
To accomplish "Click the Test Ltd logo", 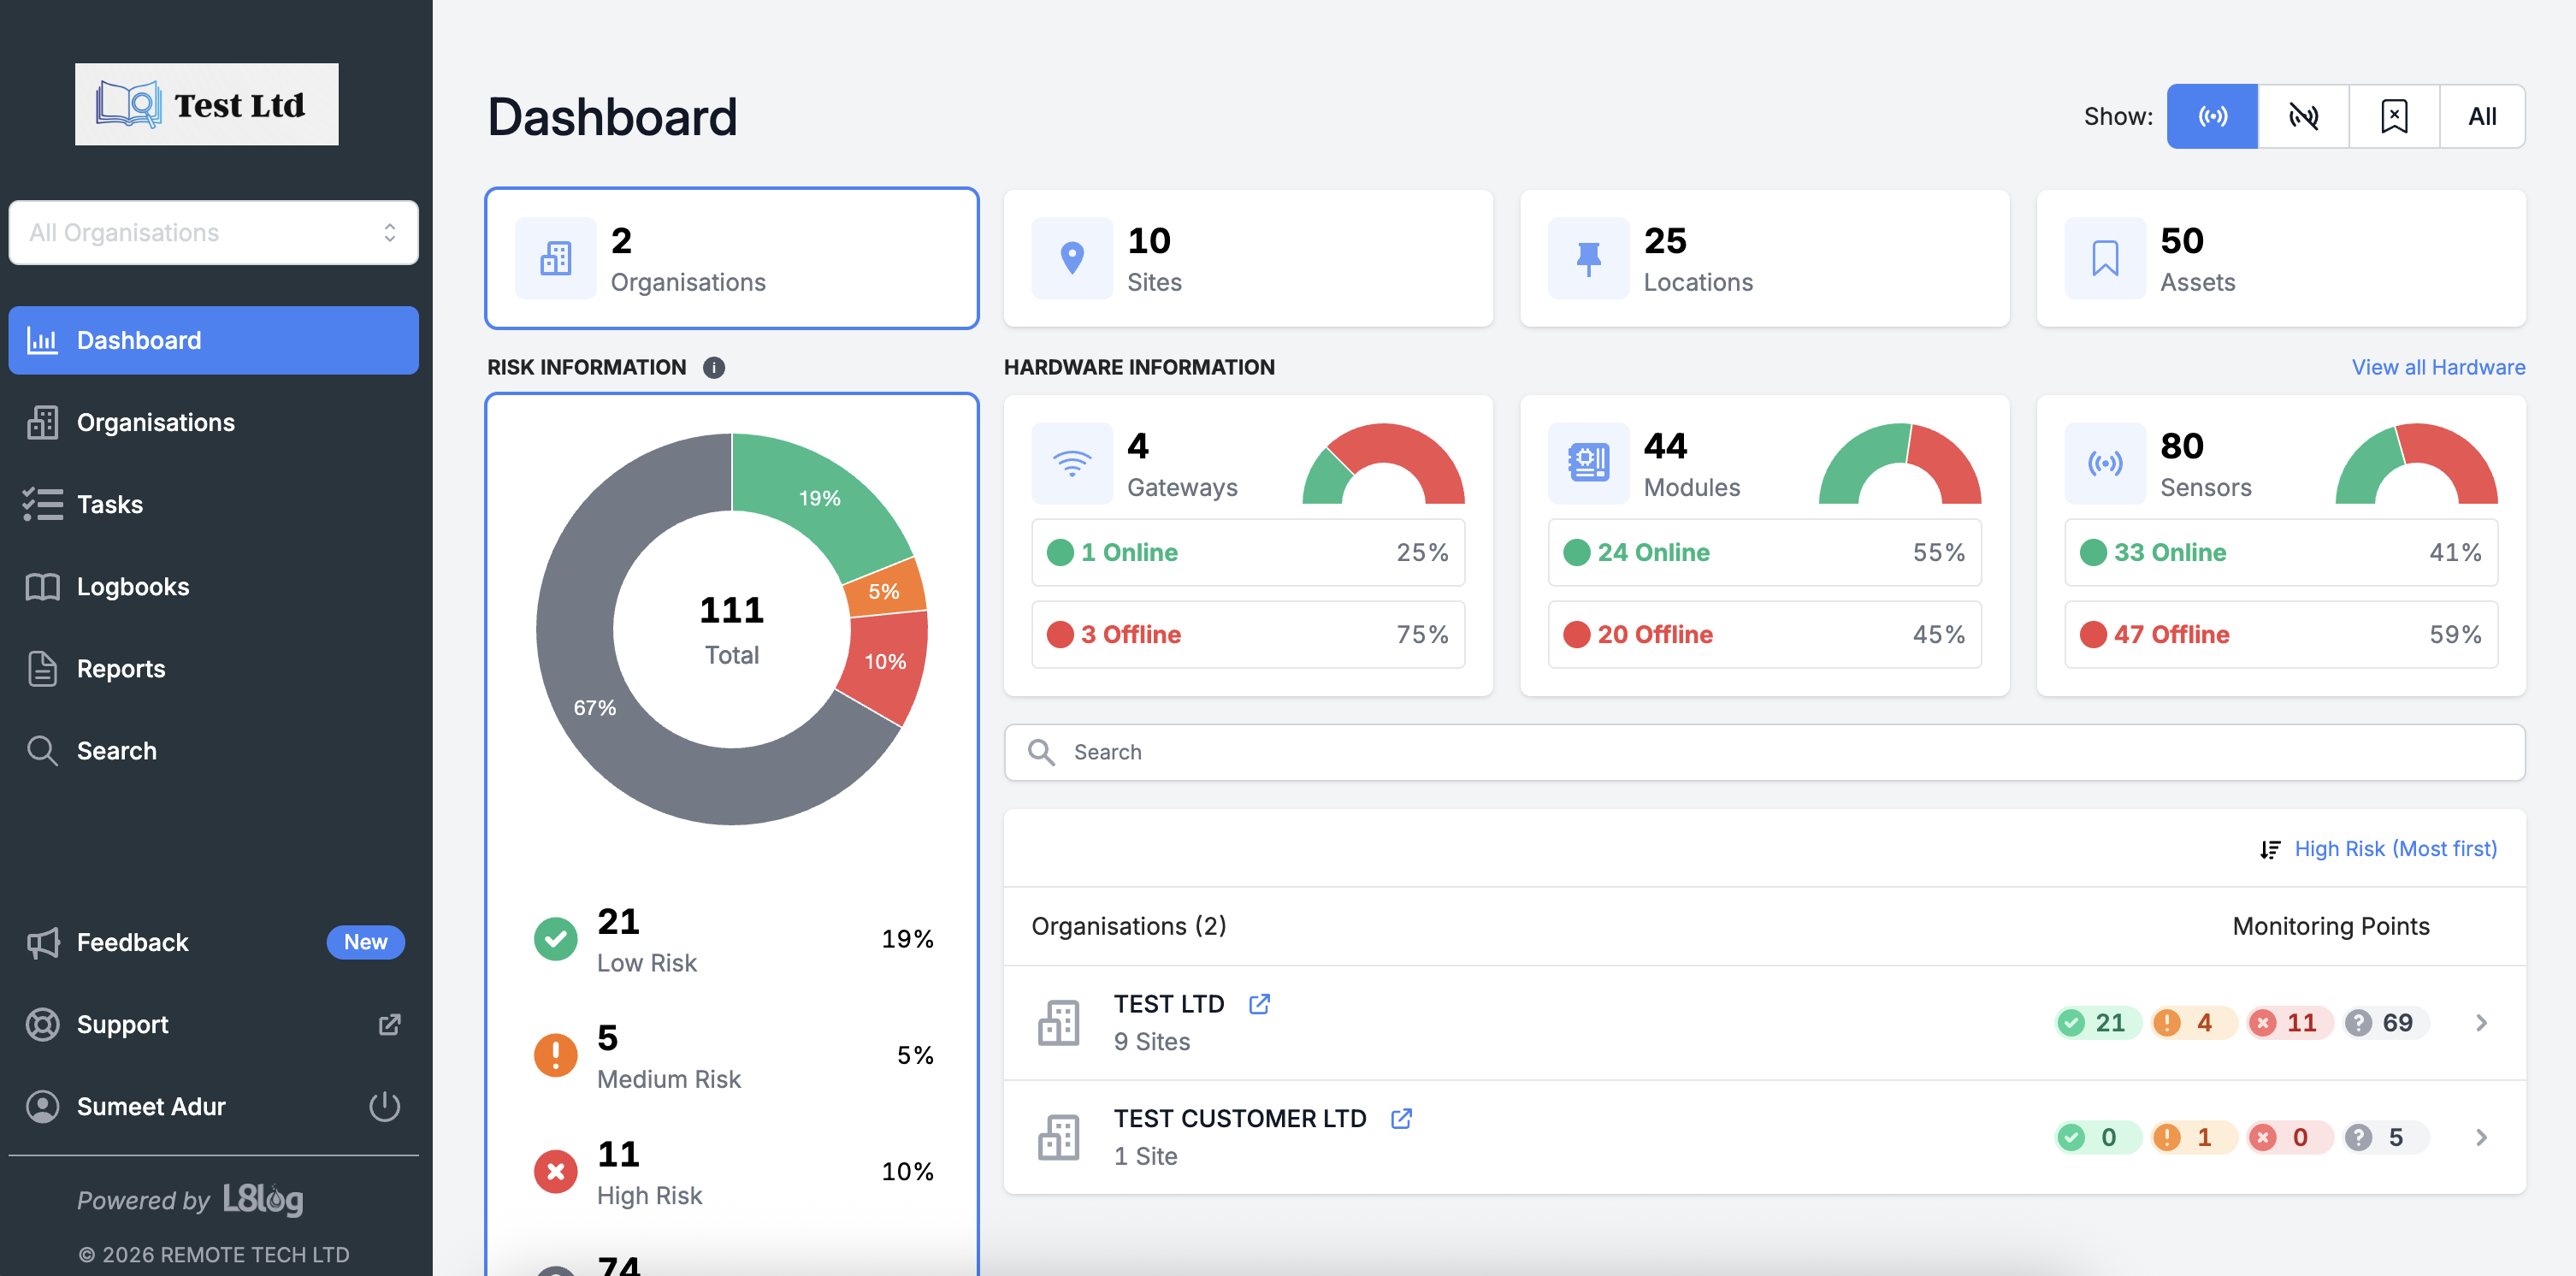I will click(x=206, y=103).
